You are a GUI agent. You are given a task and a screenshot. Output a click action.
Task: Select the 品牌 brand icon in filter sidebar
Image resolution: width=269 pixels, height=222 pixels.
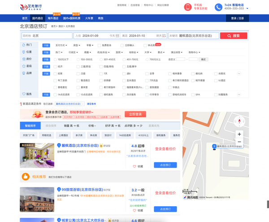(24, 73)
